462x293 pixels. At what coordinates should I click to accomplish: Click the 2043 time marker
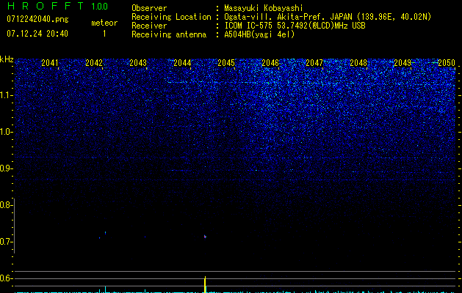coord(138,63)
